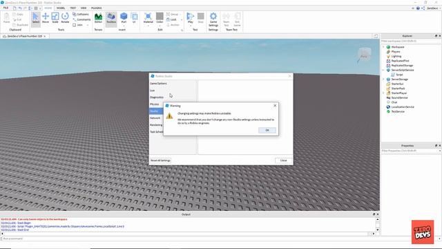Click the Group button in Edit
Screen dimensions: 442x249
tap(172, 14)
